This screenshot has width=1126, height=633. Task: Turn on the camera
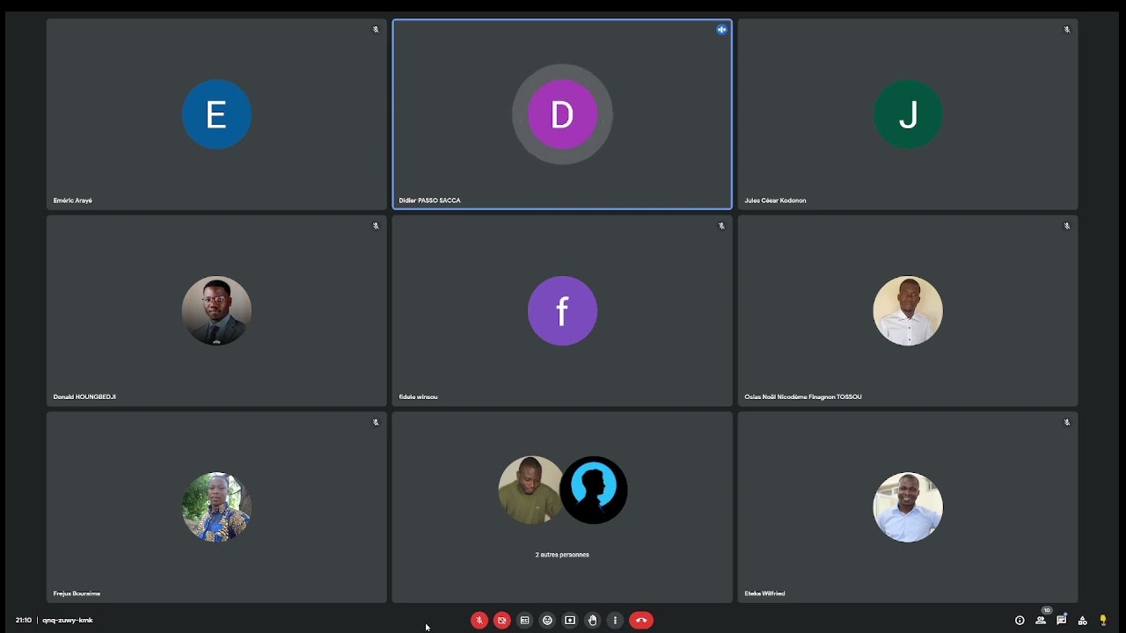(502, 620)
